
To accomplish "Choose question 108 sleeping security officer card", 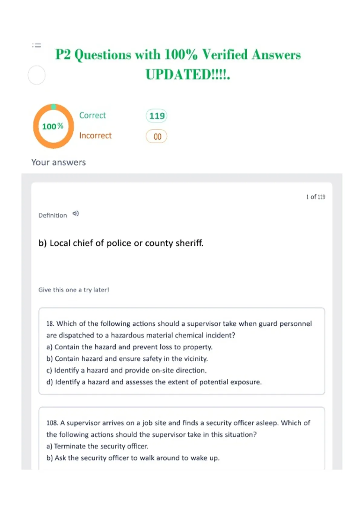I will click(182, 438).
